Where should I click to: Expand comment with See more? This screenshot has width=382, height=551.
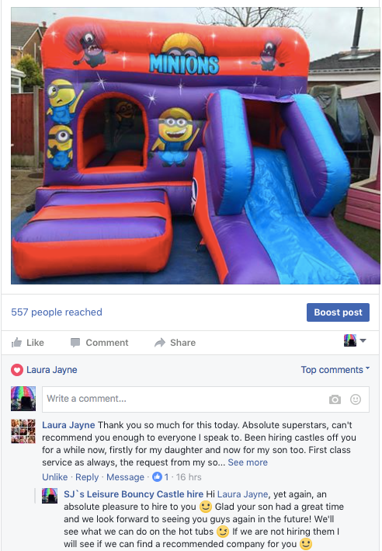248,462
